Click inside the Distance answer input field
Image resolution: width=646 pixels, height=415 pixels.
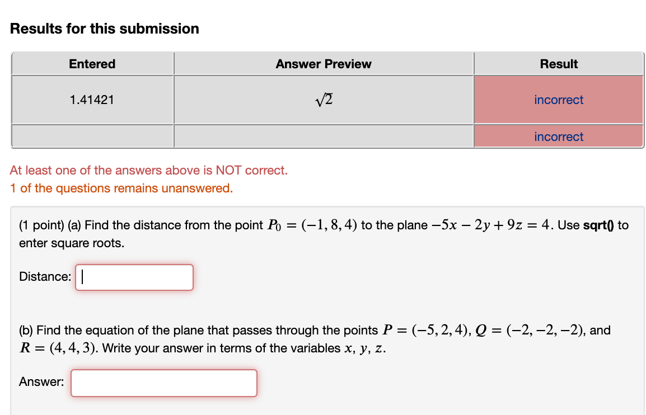coord(134,277)
